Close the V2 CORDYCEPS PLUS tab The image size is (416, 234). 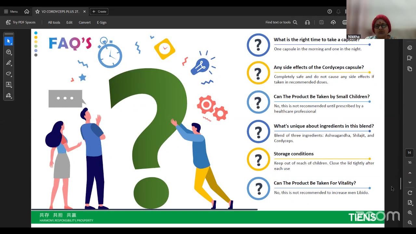click(84, 11)
